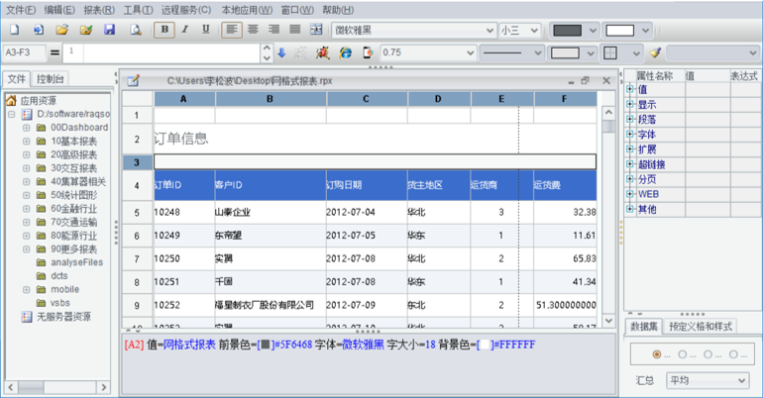This screenshot has width=763, height=398.
Task: Align text left using toolbar icon
Action: click(231, 31)
